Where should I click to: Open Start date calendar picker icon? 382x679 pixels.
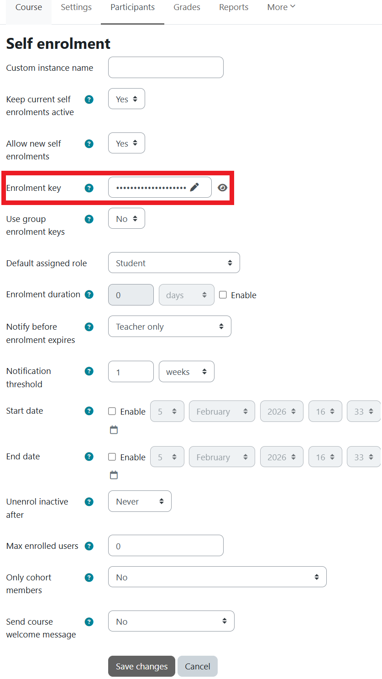114,430
